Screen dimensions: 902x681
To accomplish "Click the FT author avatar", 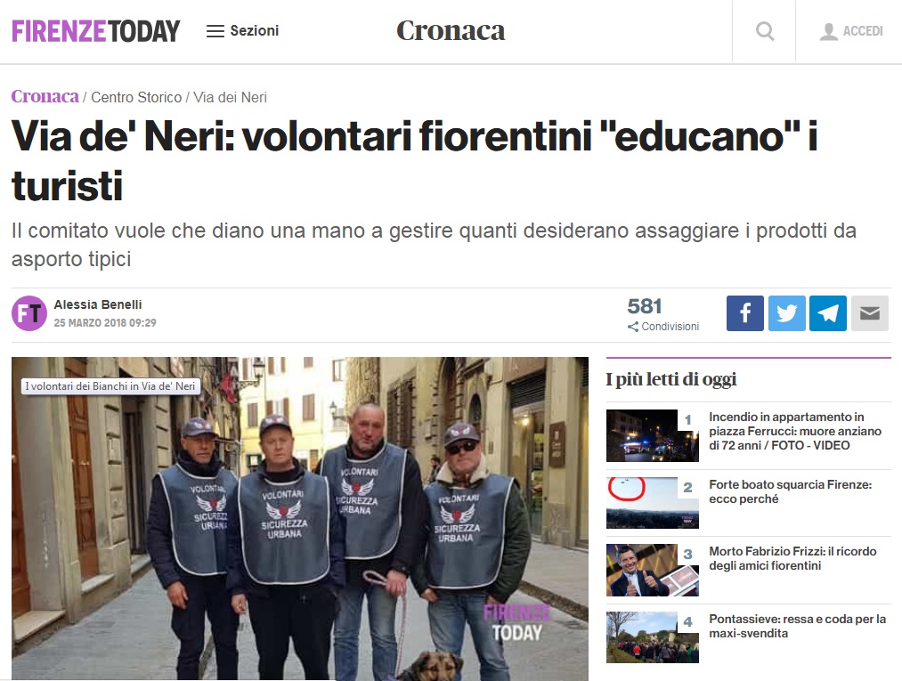I will (29, 313).
